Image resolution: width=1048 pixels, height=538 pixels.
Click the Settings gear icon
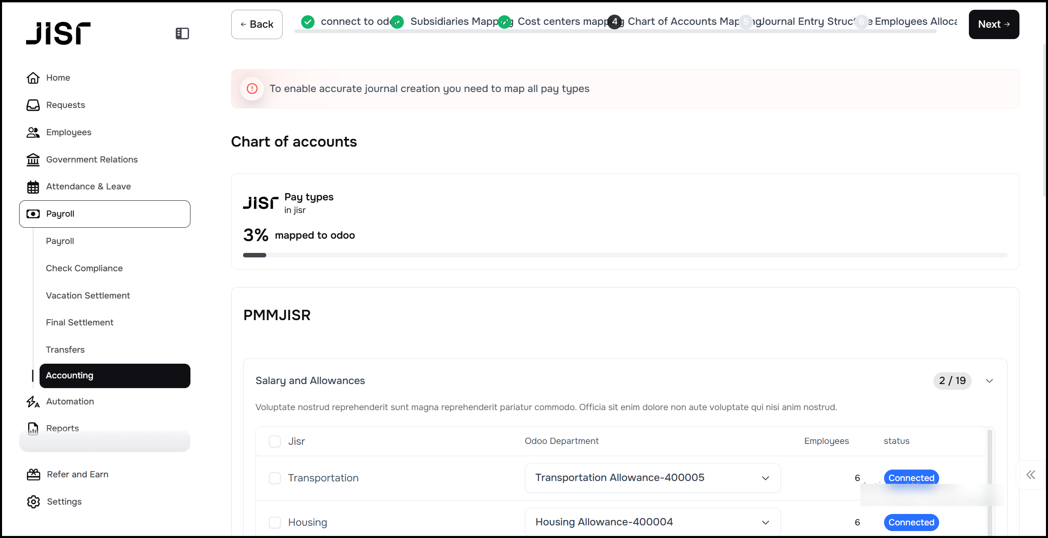pos(33,502)
